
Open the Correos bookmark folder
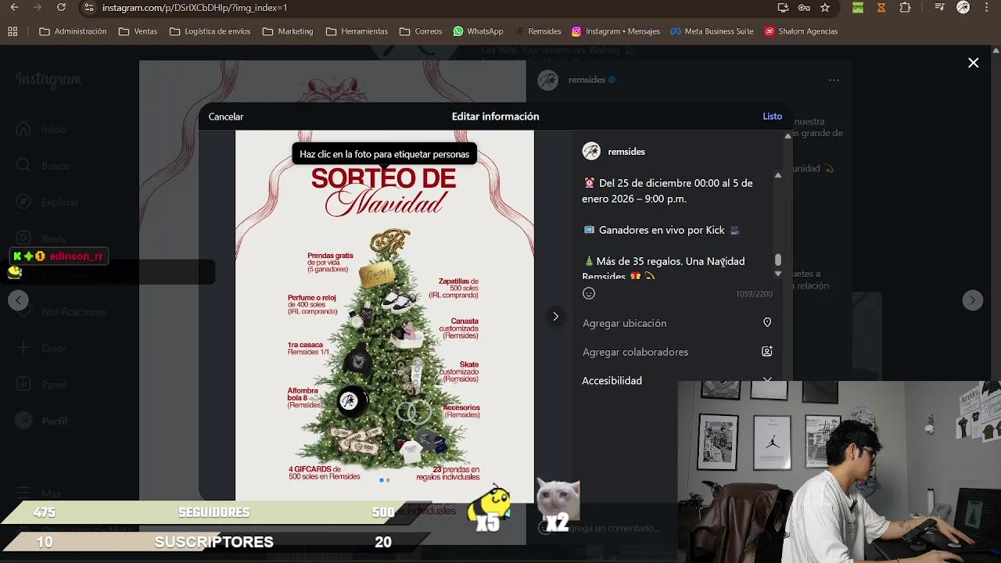pyautogui.click(x=421, y=31)
